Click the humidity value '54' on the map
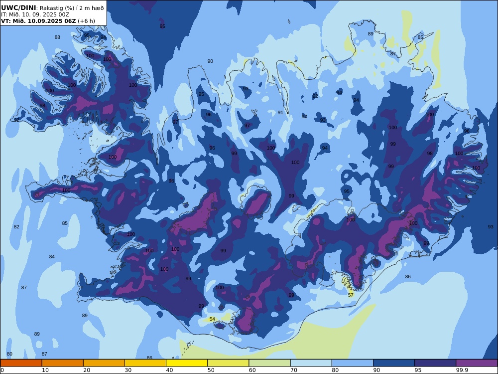The height and width of the screenshot is (374, 498). pos(212,319)
